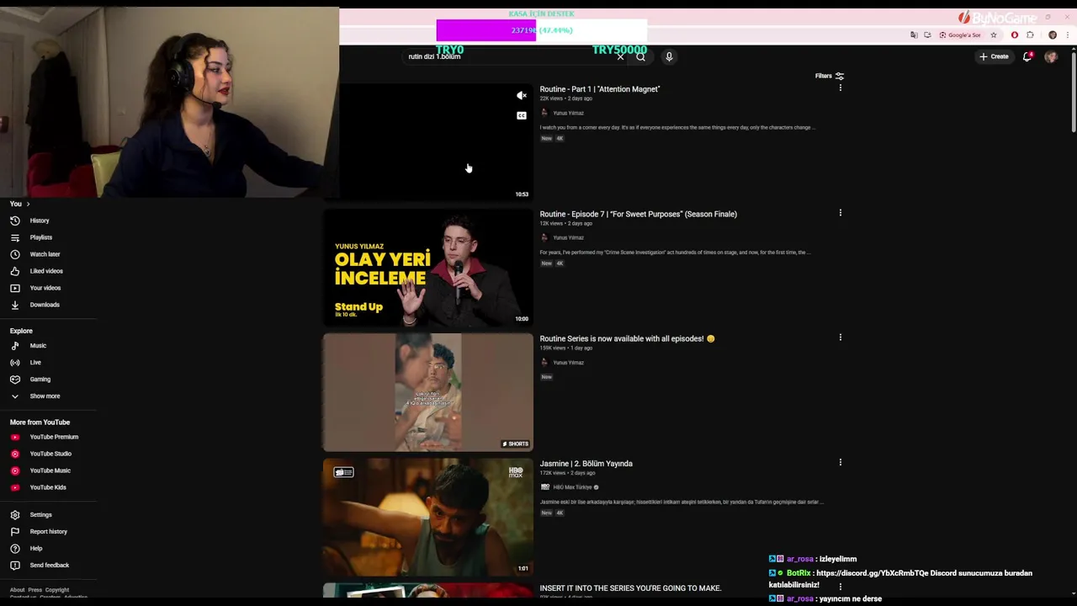Click the YouTube search input field
The image size is (1077, 606).
509,56
